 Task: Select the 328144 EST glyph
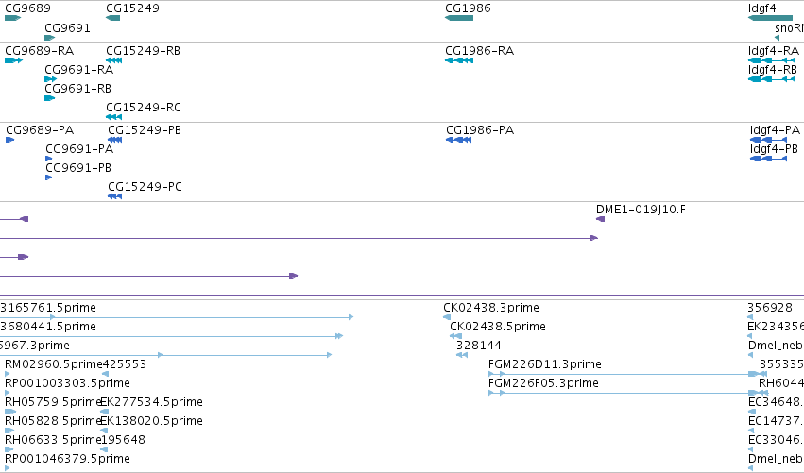[x=462, y=355]
